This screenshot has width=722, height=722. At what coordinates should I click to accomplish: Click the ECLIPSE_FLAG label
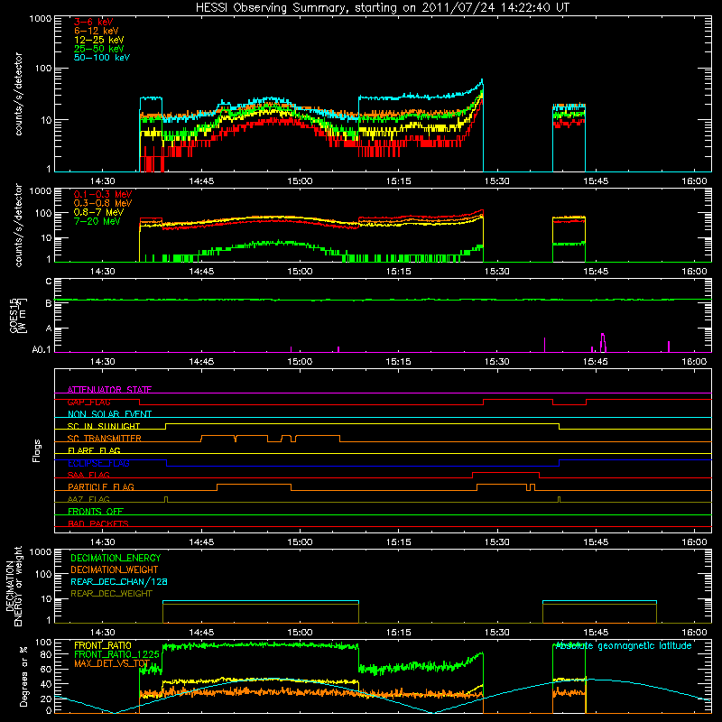pos(98,463)
